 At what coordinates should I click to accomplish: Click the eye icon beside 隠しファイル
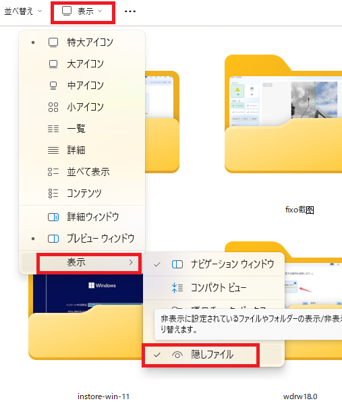tap(177, 355)
